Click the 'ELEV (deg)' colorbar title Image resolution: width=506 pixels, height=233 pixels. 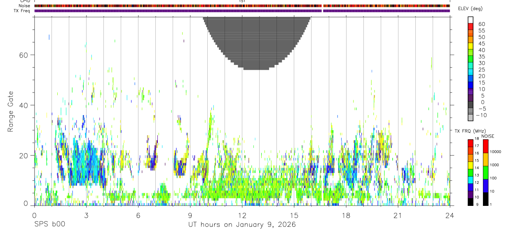(x=470, y=9)
